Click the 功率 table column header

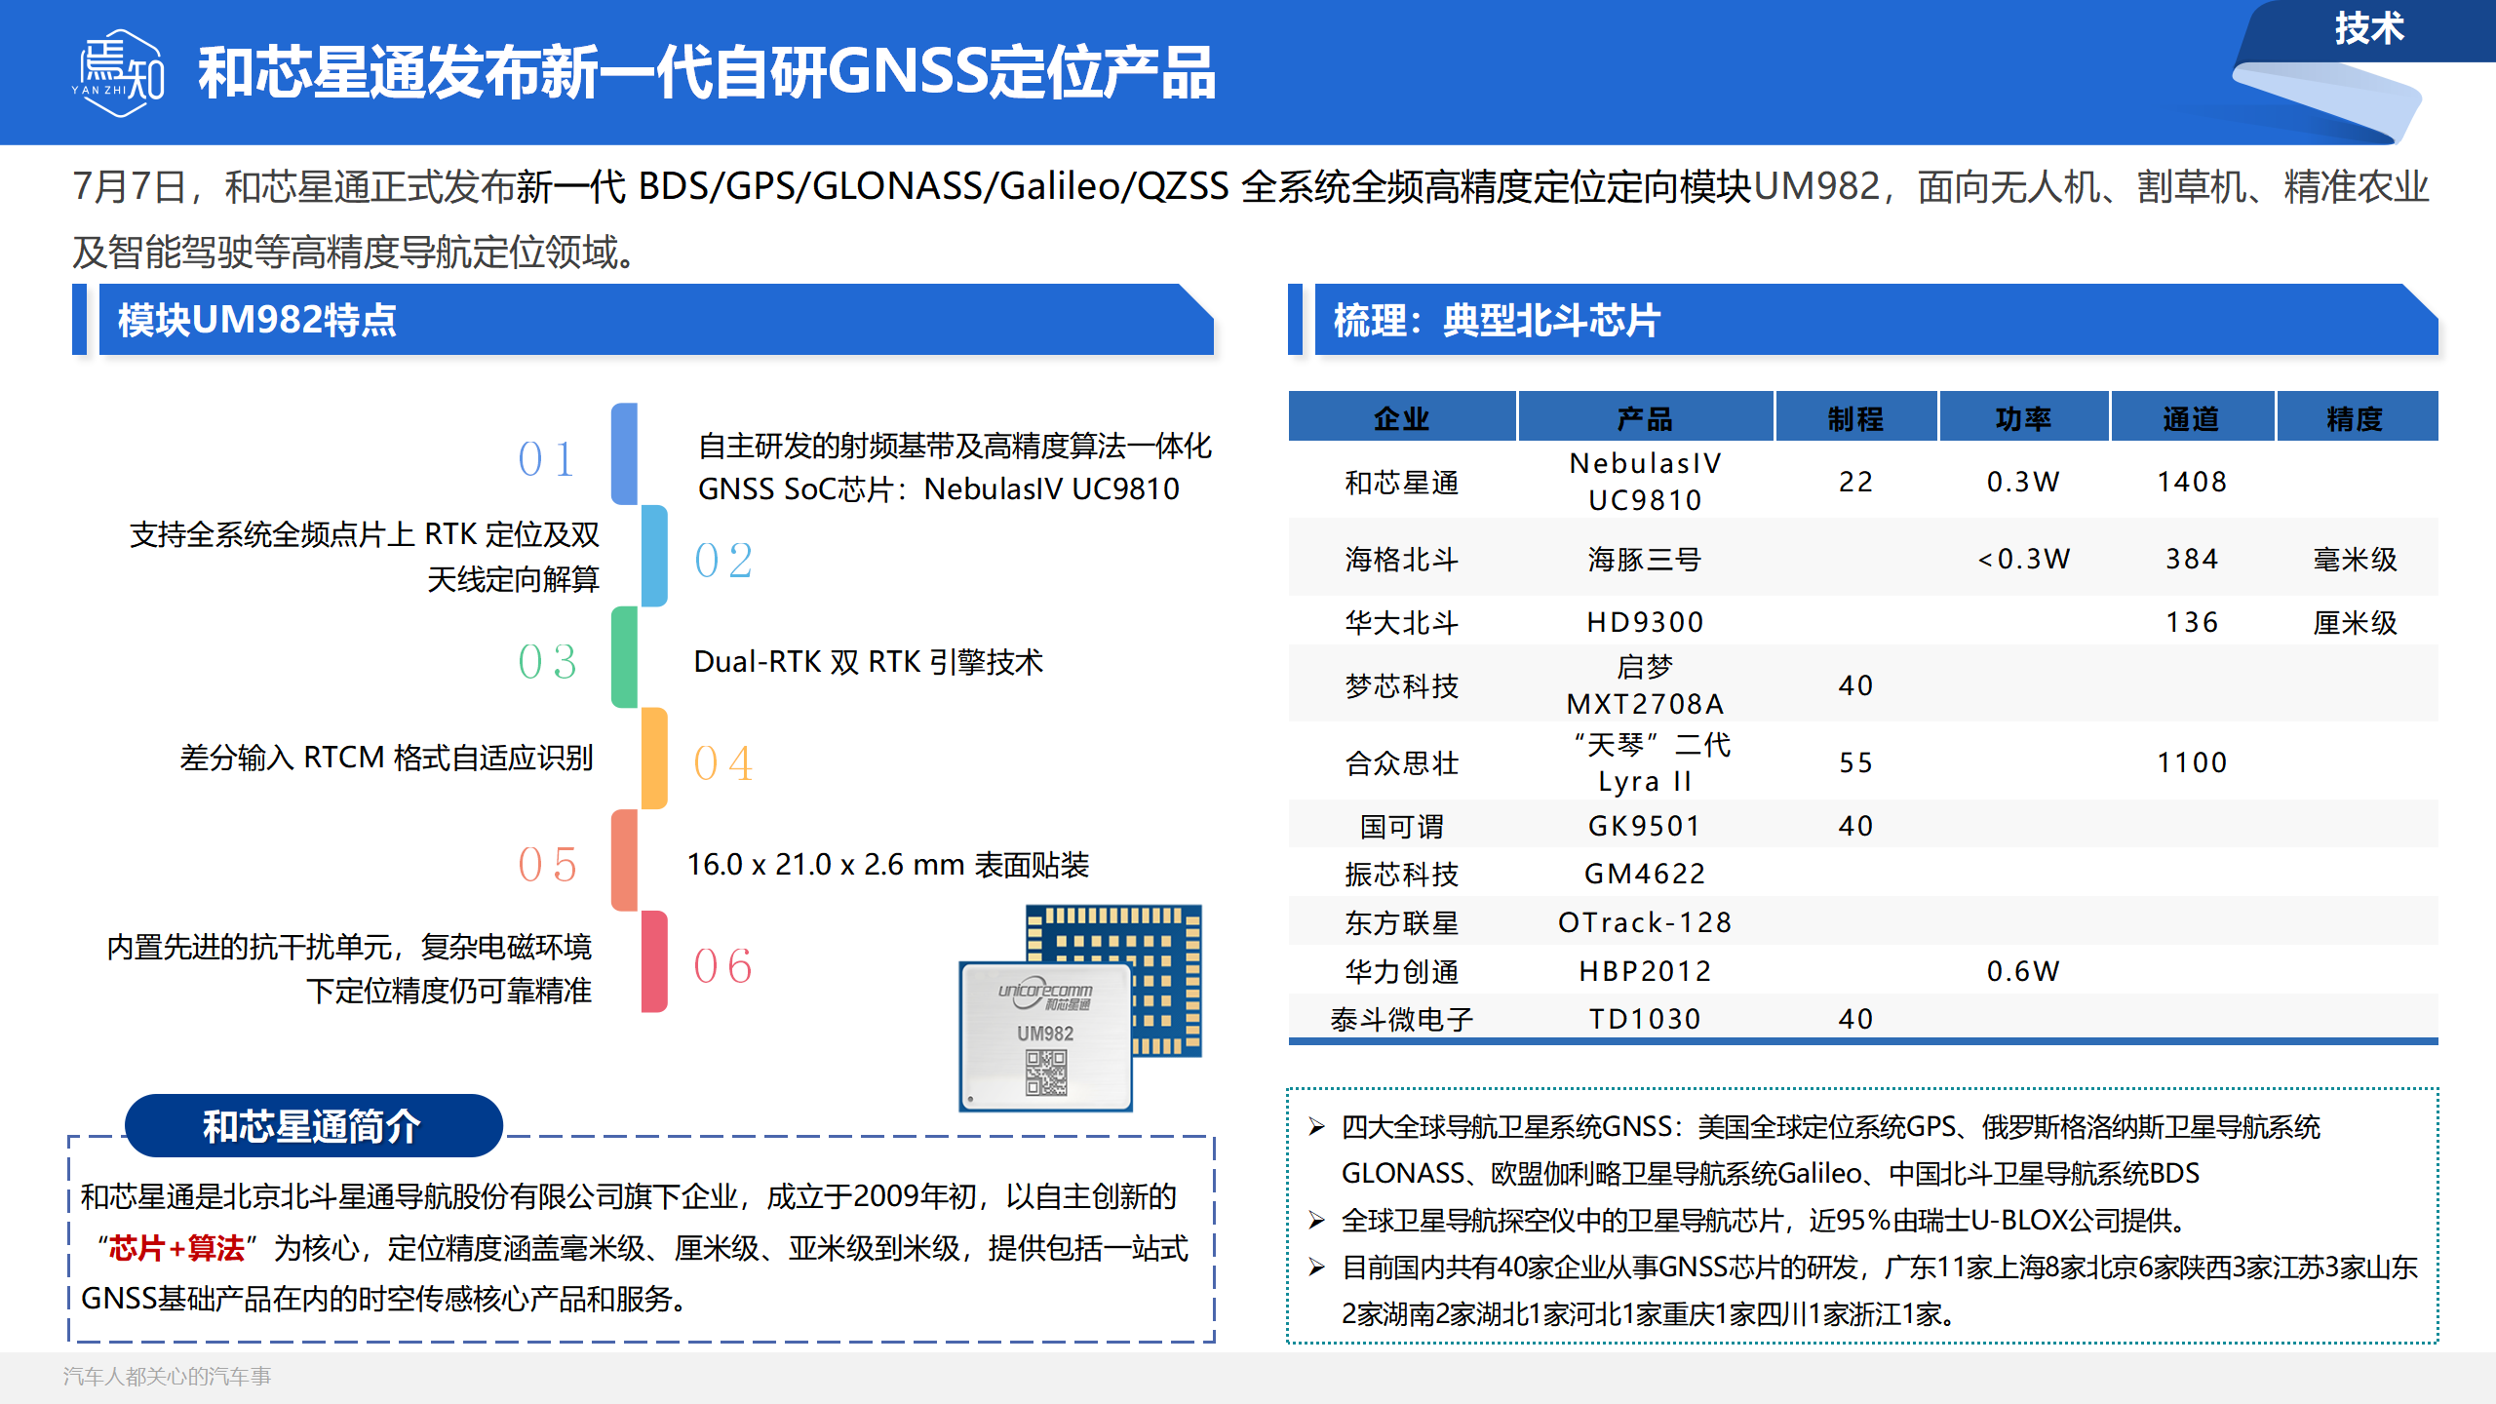(2023, 418)
